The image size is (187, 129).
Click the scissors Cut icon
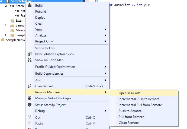point(30,117)
